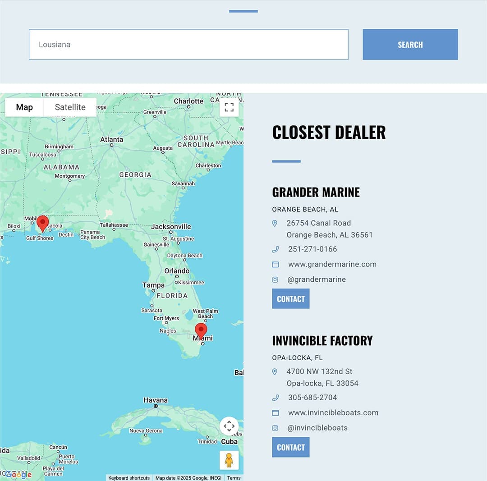This screenshot has height=481, width=487.
Task: Click Grander Marine location pin icon
Action: 275,223
